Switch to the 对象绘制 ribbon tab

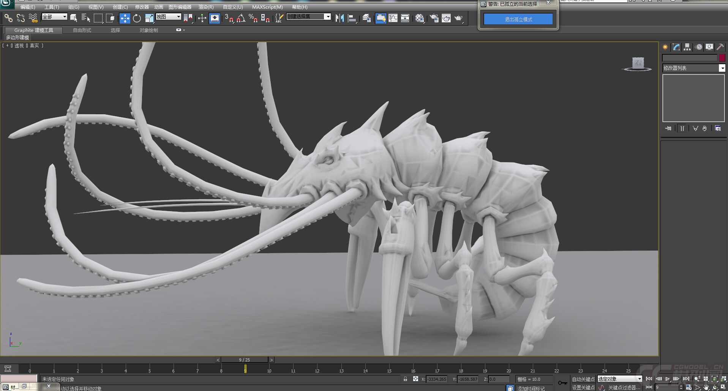(x=148, y=30)
